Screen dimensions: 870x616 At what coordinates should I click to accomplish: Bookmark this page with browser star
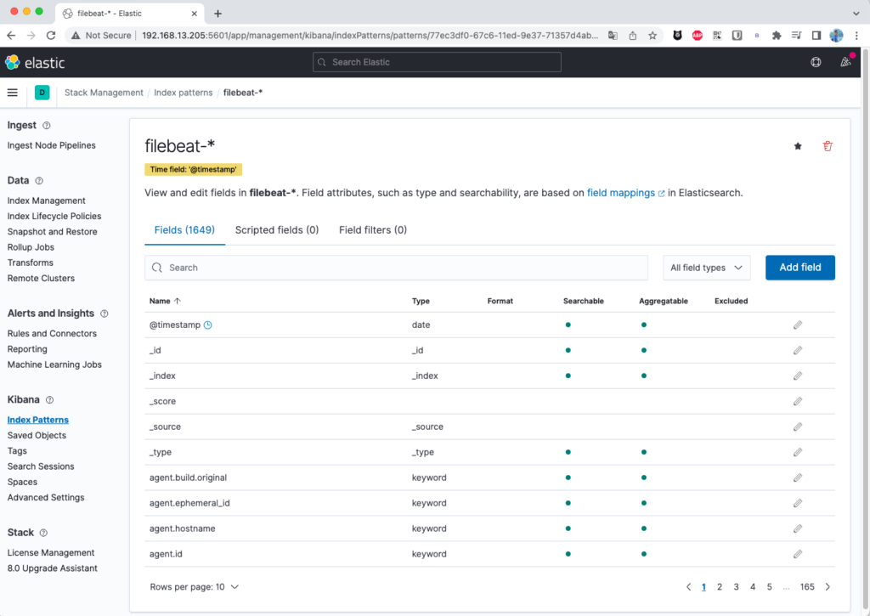[x=652, y=36]
